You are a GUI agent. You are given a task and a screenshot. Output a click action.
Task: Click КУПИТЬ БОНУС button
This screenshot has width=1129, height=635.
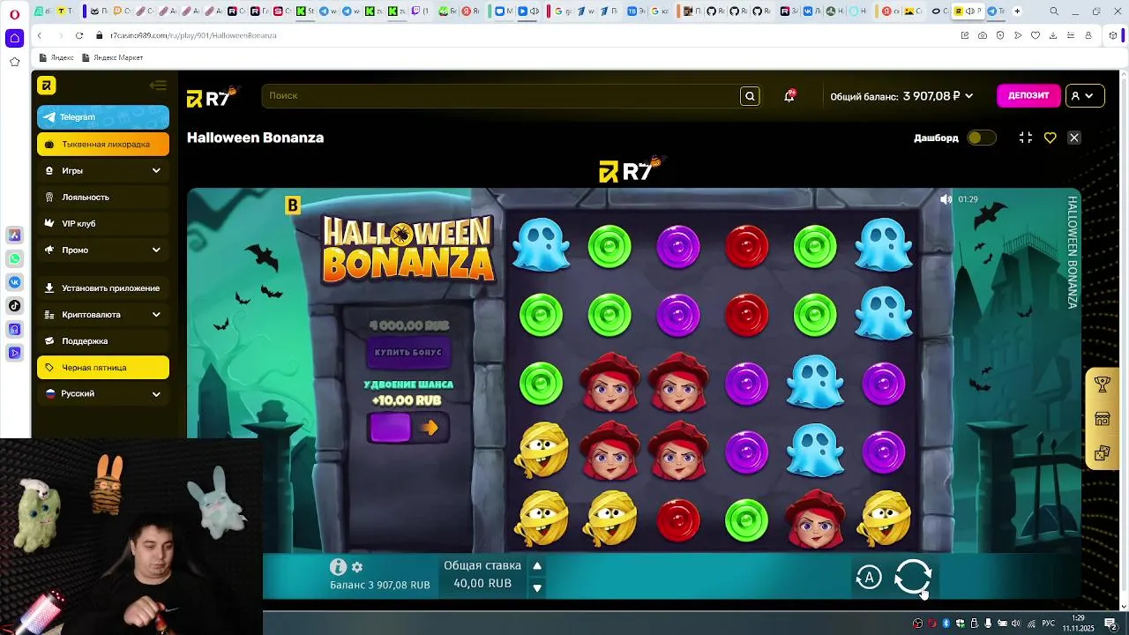(x=408, y=353)
